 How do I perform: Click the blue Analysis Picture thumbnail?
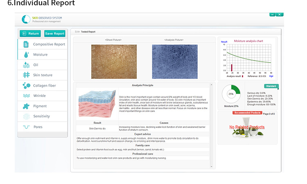174,62
